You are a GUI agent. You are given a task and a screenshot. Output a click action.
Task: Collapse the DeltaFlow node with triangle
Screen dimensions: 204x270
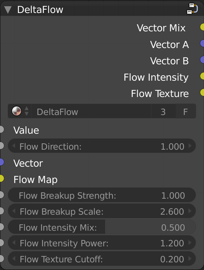(x=8, y=10)
